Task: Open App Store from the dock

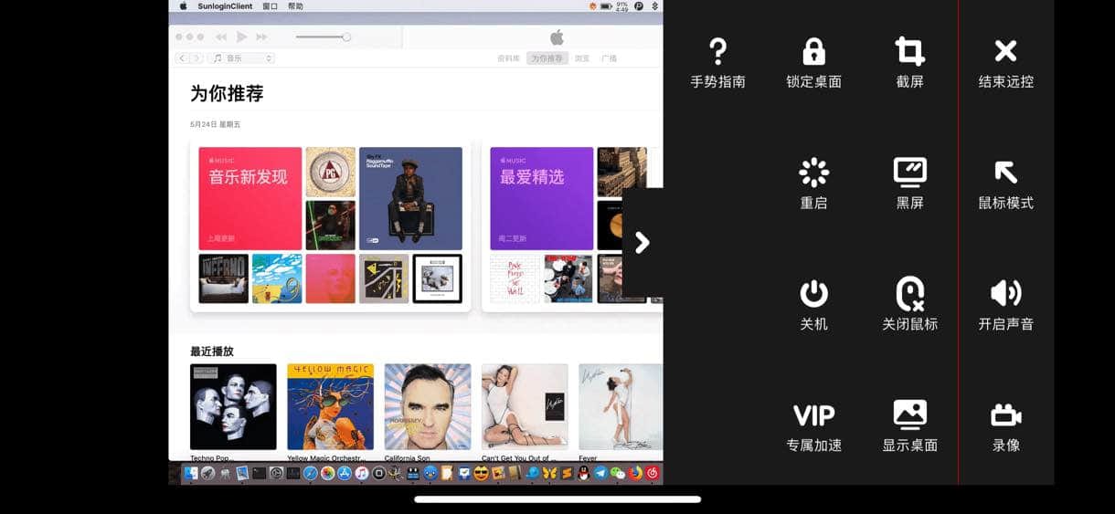Action: click(x=345, y=473)
